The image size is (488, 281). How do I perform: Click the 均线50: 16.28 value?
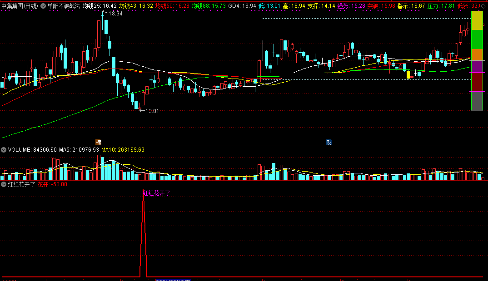point(172,6)
